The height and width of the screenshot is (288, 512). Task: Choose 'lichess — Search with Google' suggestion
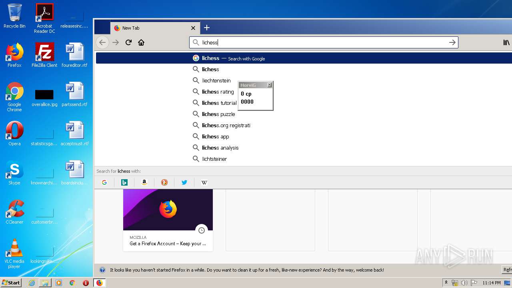coord(304,58)
